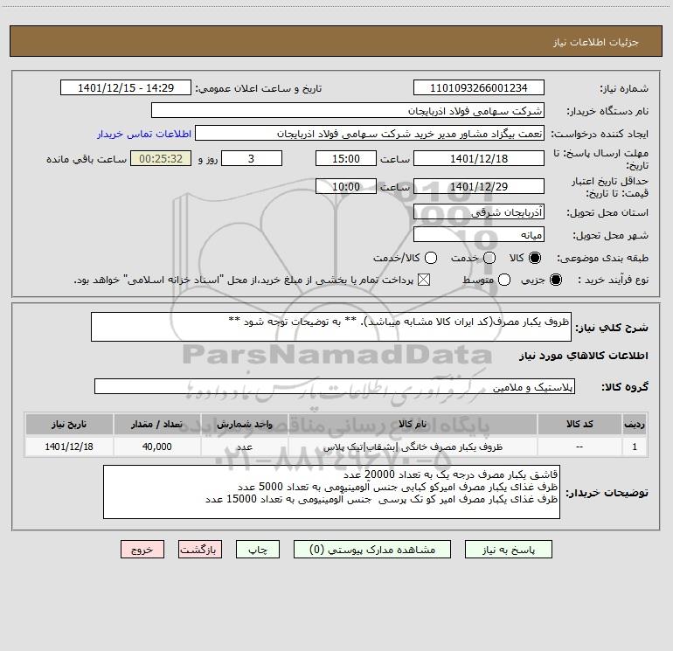Click the buyer notes text area
The width and height of the screenshot is (673, 651).
click(331, 492)
